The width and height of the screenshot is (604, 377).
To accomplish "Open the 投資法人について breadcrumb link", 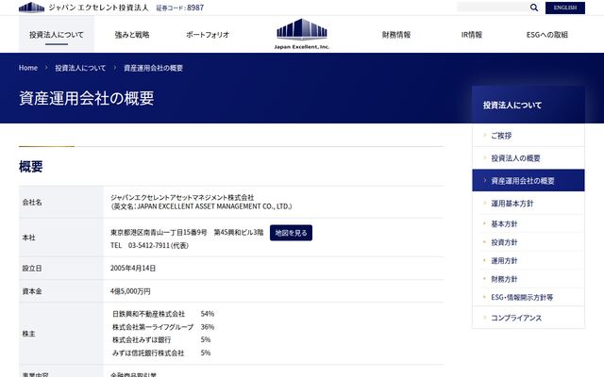I will click(x=80, y=68).
